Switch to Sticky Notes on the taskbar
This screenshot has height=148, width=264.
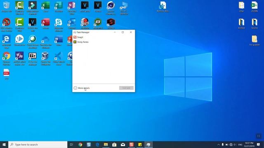pos(140,144)
